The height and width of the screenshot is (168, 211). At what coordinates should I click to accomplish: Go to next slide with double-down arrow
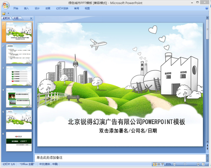(207, 148)
